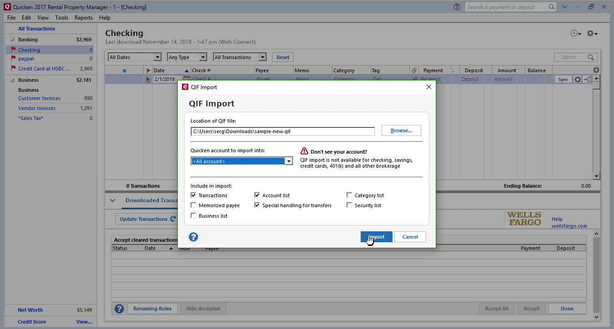This screenshot has width=614, height=329.
Task: Uncheck the Transactions checkbox
Action: (x=194, y=195)
